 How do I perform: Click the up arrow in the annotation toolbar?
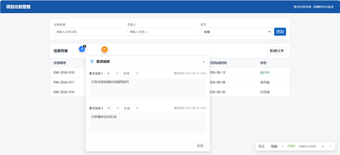point(331,146)
